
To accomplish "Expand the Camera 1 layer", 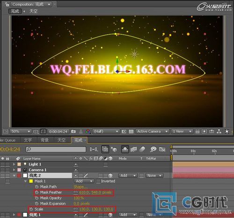I will click(x=14, y=170).
